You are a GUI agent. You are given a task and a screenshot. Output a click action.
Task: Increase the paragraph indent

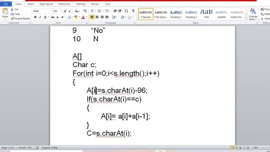pos(120,11)
